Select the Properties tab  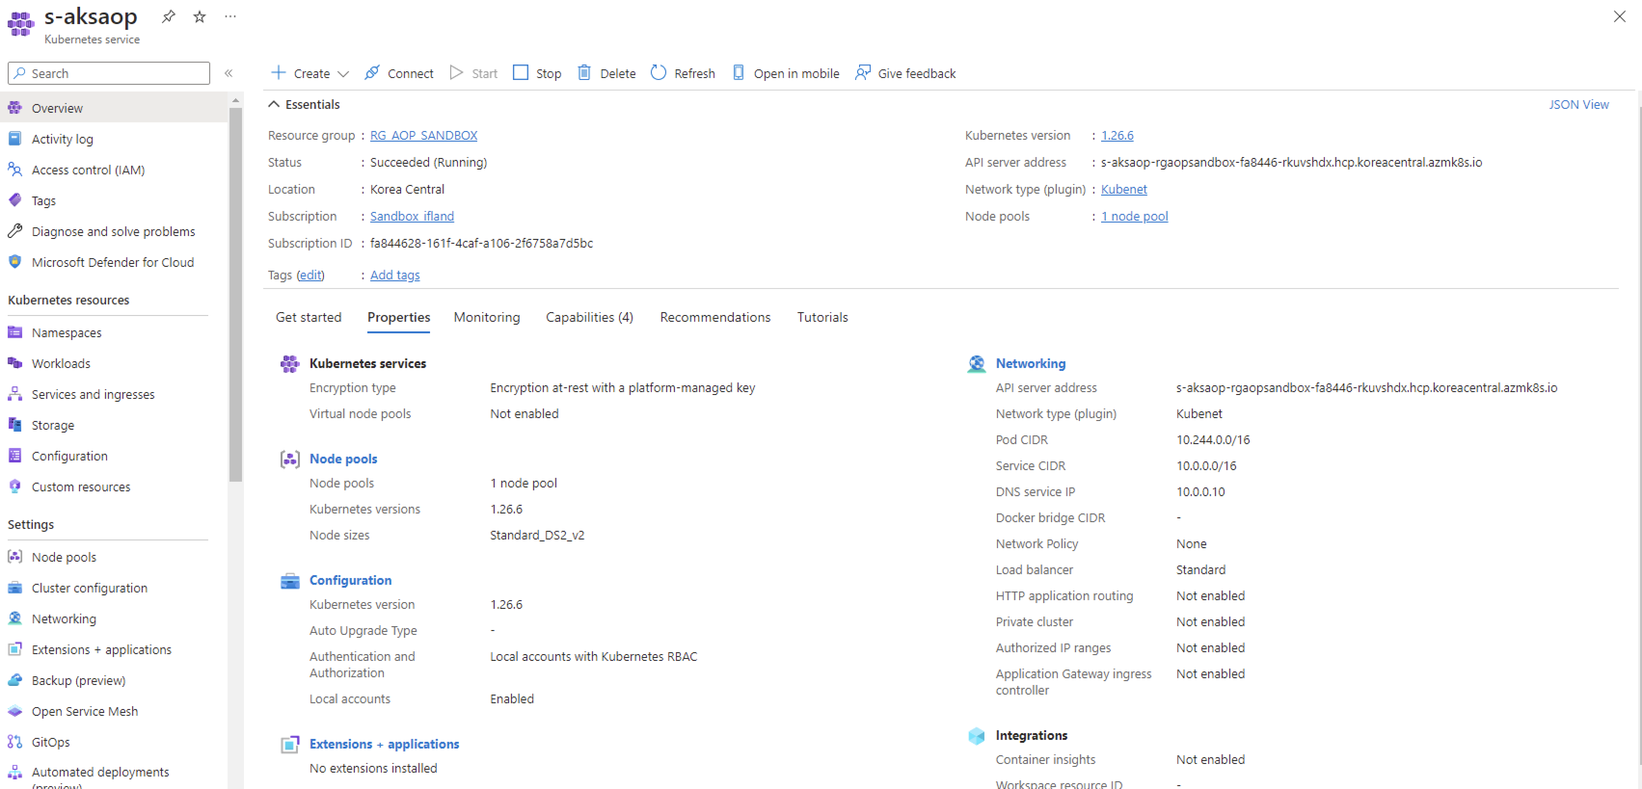click(399, 317)
